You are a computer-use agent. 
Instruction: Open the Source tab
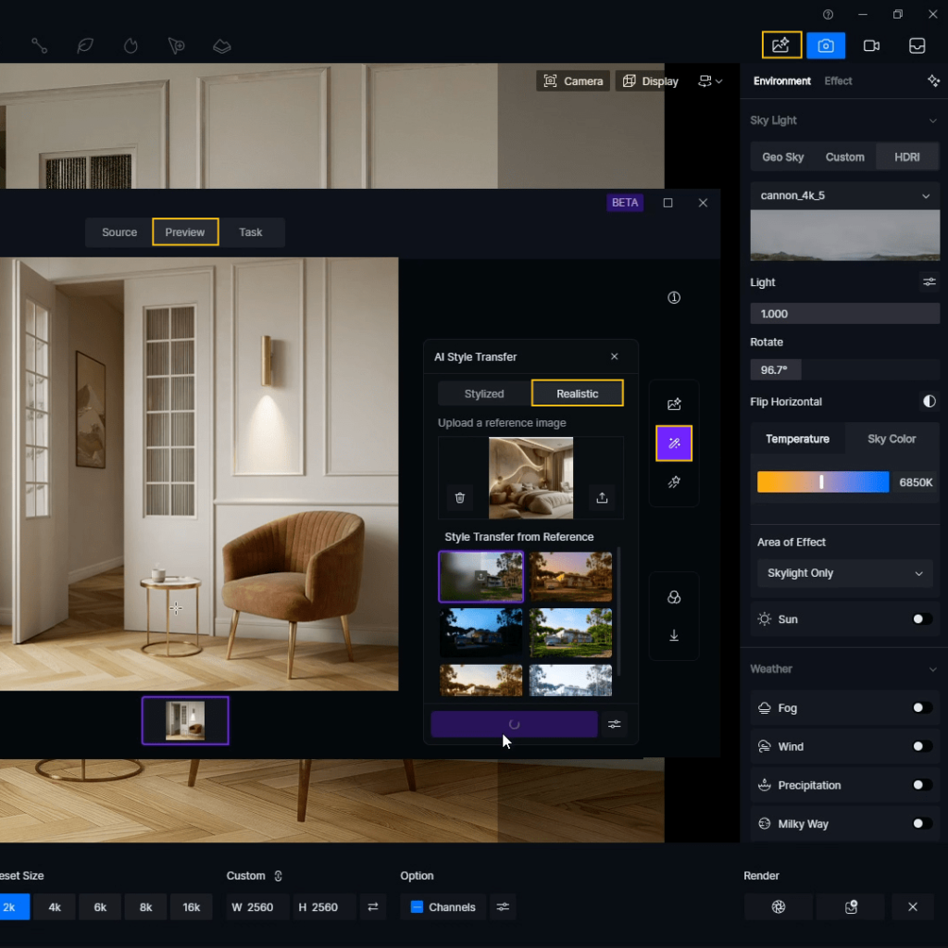119,232
